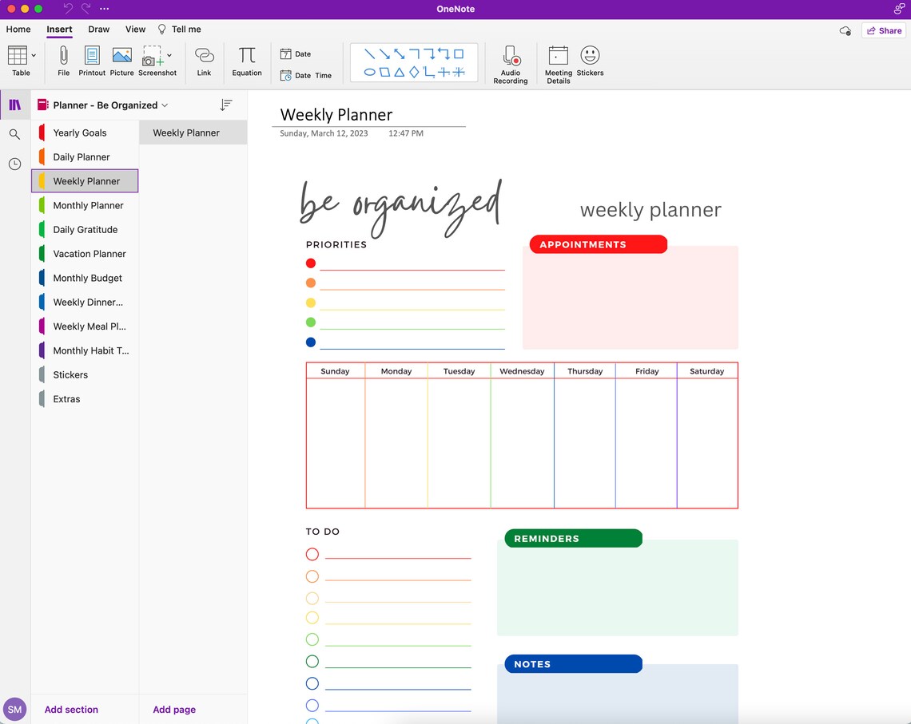Insert Date and Time together
This screenshot has height=724, width=911.
coord(306,74)
